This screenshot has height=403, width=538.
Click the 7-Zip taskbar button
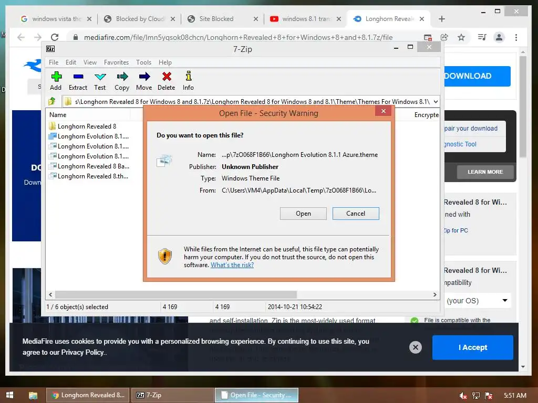tap(172, 395)
